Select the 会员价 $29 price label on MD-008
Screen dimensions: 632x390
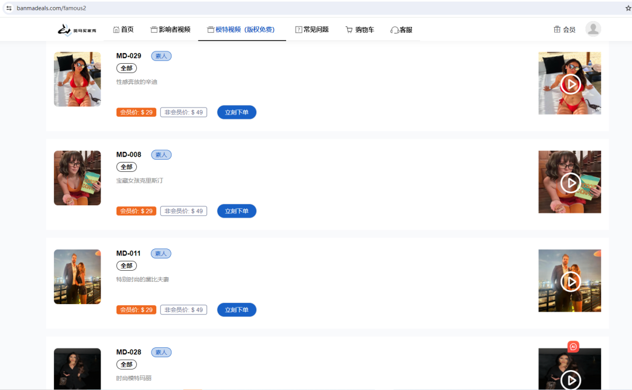(x=136, y=210)
